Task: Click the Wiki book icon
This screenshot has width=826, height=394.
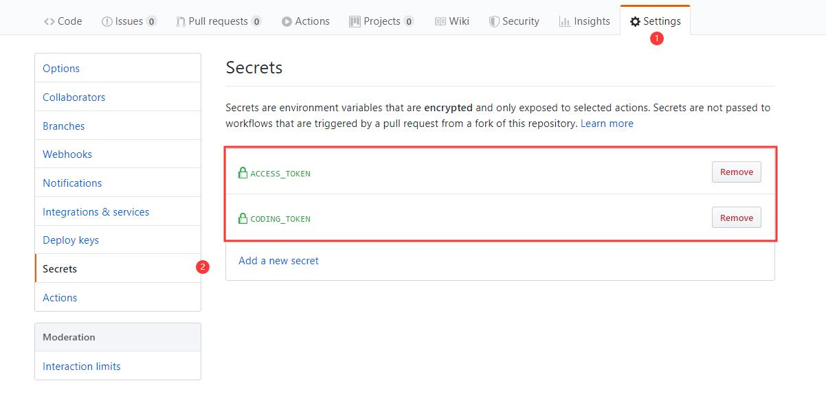Action: 440,21
